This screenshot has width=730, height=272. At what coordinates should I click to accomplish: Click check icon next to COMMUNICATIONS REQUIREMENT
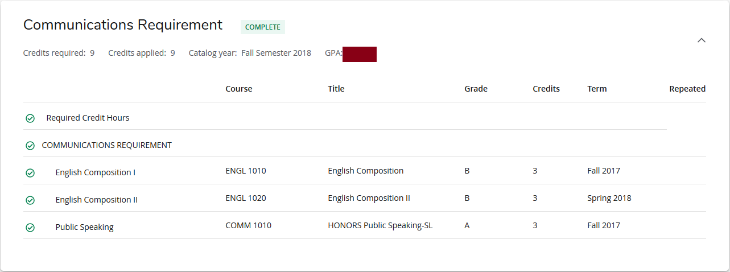(x=30, y=146)
